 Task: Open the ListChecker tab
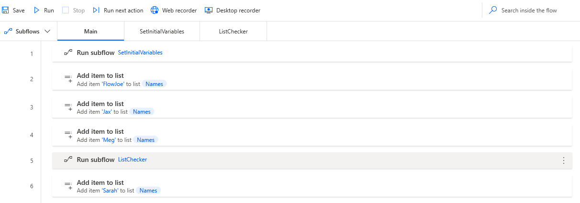(234, 32)
